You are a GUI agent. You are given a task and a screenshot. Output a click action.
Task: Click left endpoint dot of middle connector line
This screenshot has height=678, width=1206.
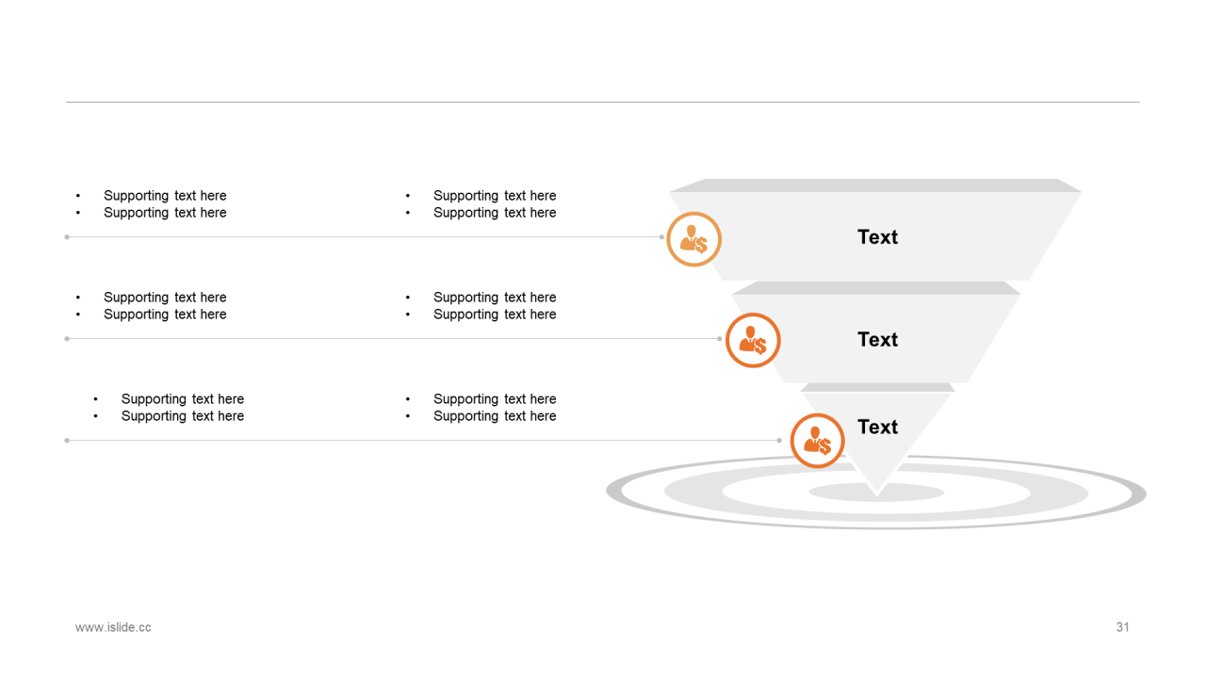click(67, 339)
